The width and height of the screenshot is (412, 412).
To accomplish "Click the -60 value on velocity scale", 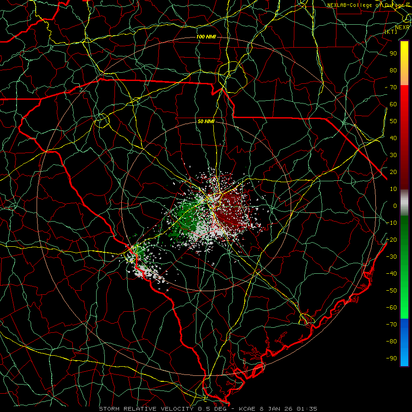I will tap(391, 308).
